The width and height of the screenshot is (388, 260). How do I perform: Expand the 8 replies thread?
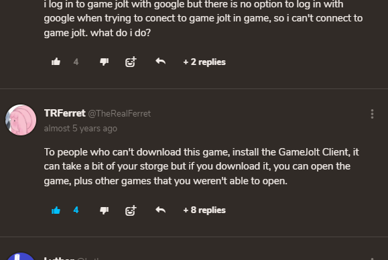point(204,210)
